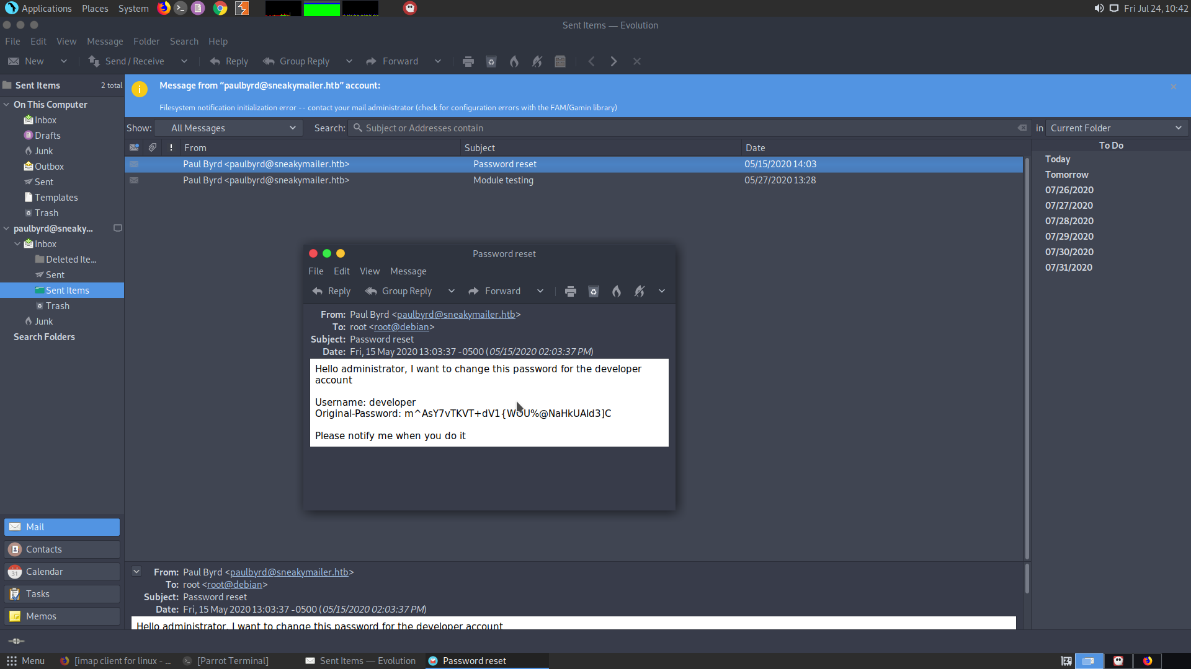Image resolution: width=1191 pixels, height=669 pixels.
Task: Open the Forward dropdown arrow in main toolbar
Action: click(x=438, y=61)
